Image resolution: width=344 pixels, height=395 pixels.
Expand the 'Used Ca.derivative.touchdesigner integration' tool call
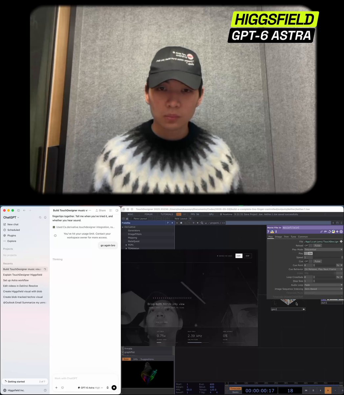coord(84,227)
